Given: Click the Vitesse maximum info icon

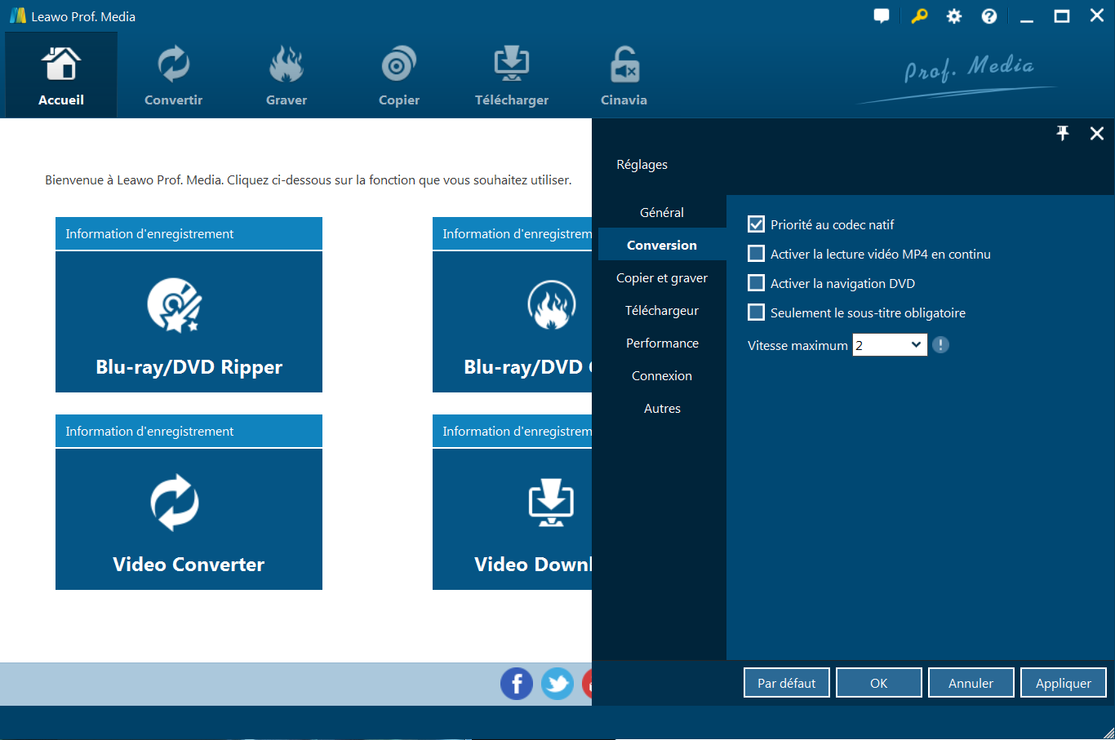Looking at the screenshot, I should pyautogui.click(x=940, y=345).
